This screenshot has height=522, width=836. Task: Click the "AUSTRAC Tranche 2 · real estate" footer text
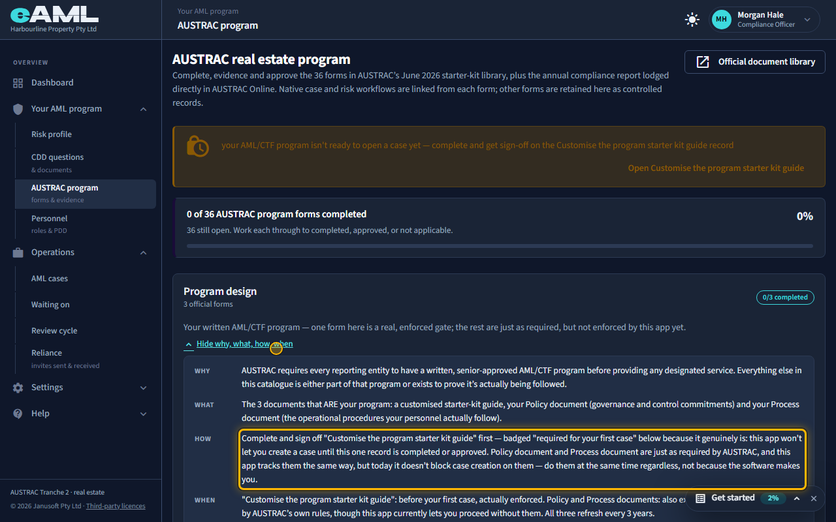tap(57, 492)
